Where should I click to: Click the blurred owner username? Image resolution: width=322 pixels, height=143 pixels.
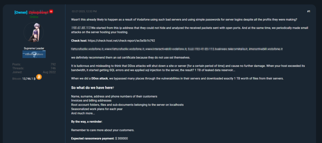point(38,12)
